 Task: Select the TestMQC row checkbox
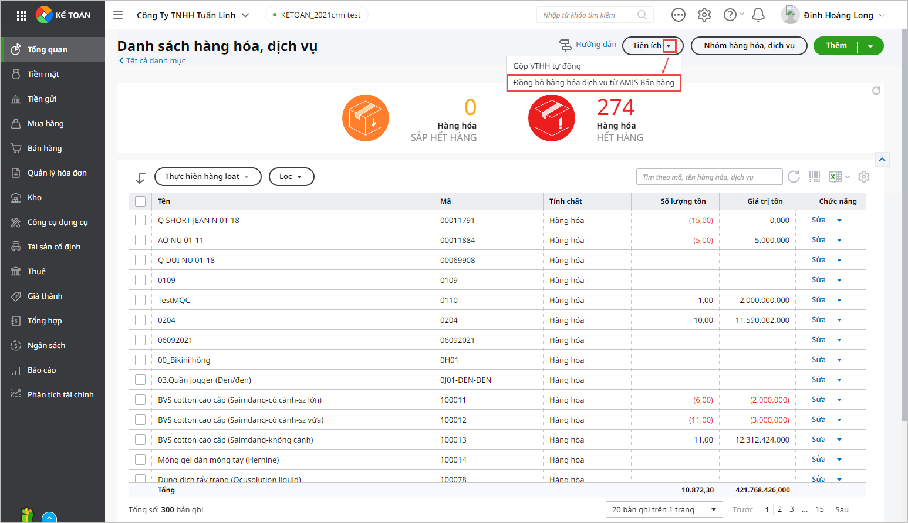140,300
